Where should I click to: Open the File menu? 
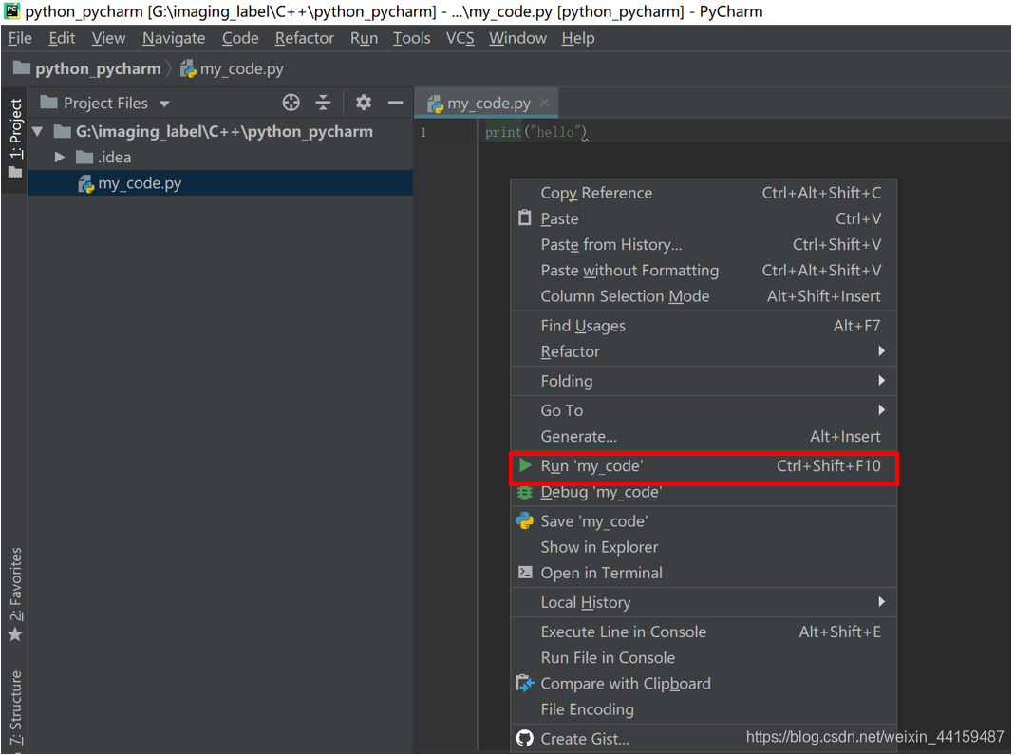[20, 38]
